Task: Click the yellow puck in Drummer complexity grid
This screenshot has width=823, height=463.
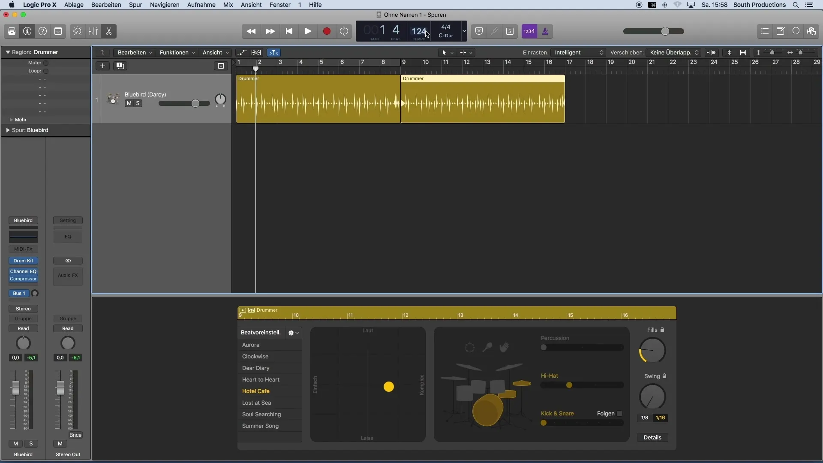Action: 389,387
